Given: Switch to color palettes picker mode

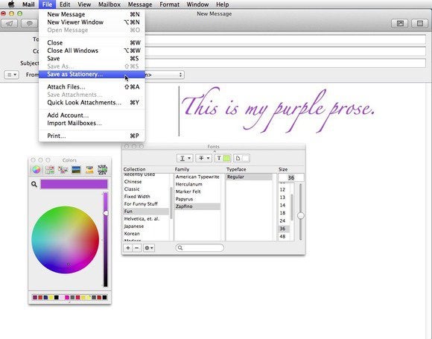Looking at the screenshot, I should pyautogui.click(x=63, y=170).
